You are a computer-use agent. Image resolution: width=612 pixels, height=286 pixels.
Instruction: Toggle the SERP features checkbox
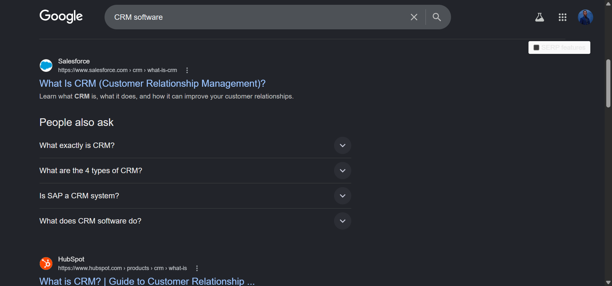pos(536,48)
